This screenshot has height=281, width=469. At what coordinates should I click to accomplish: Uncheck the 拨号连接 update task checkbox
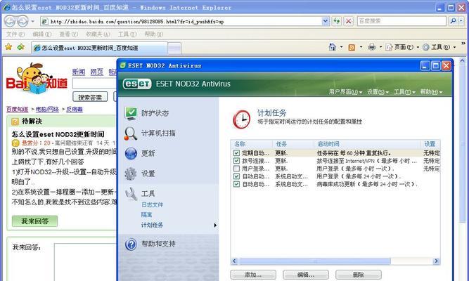(236, 161)
